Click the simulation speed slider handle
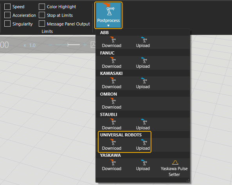Image resolution: width=232 pixels, height=185 pixels. click(x=68, y=45)
